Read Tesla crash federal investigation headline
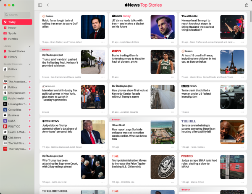The width and height of the screenshot is (252, 194). tap(196, 93)
